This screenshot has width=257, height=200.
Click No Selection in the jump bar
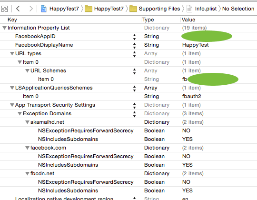coord(238,9)
